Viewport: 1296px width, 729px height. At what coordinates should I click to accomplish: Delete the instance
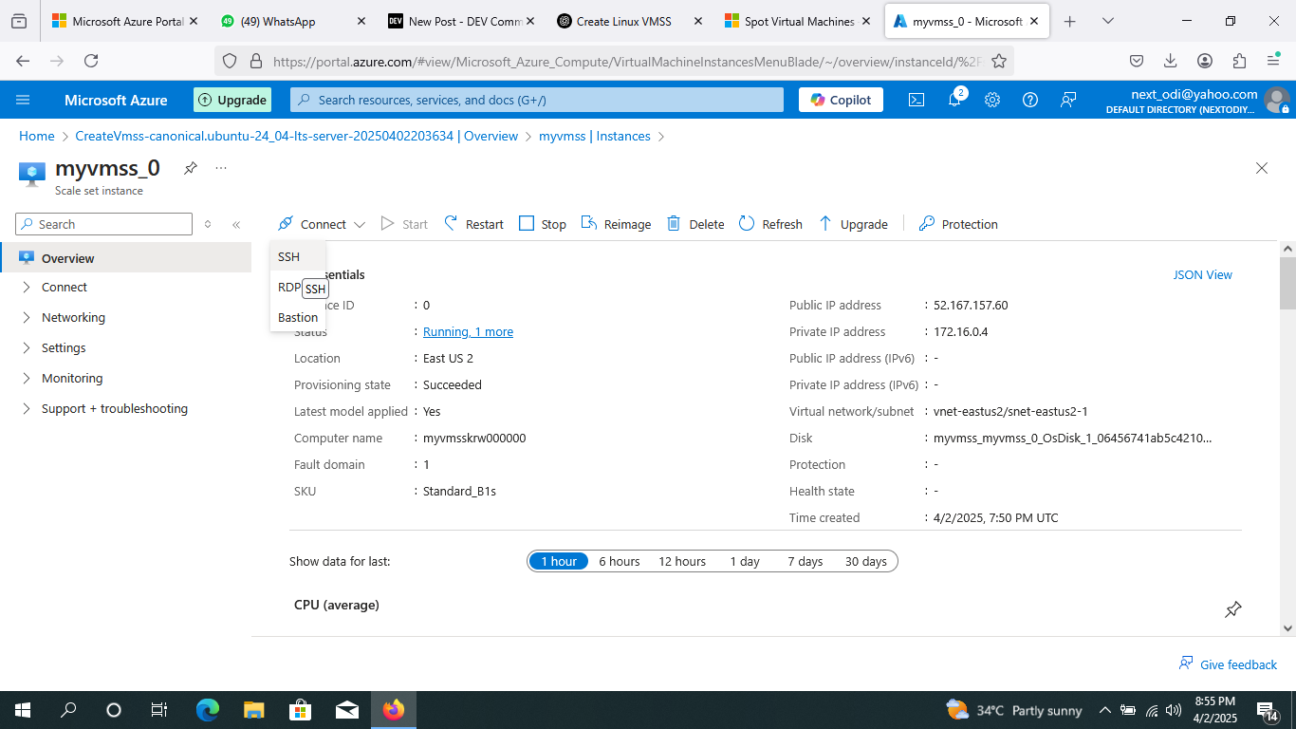coord(695,224)
